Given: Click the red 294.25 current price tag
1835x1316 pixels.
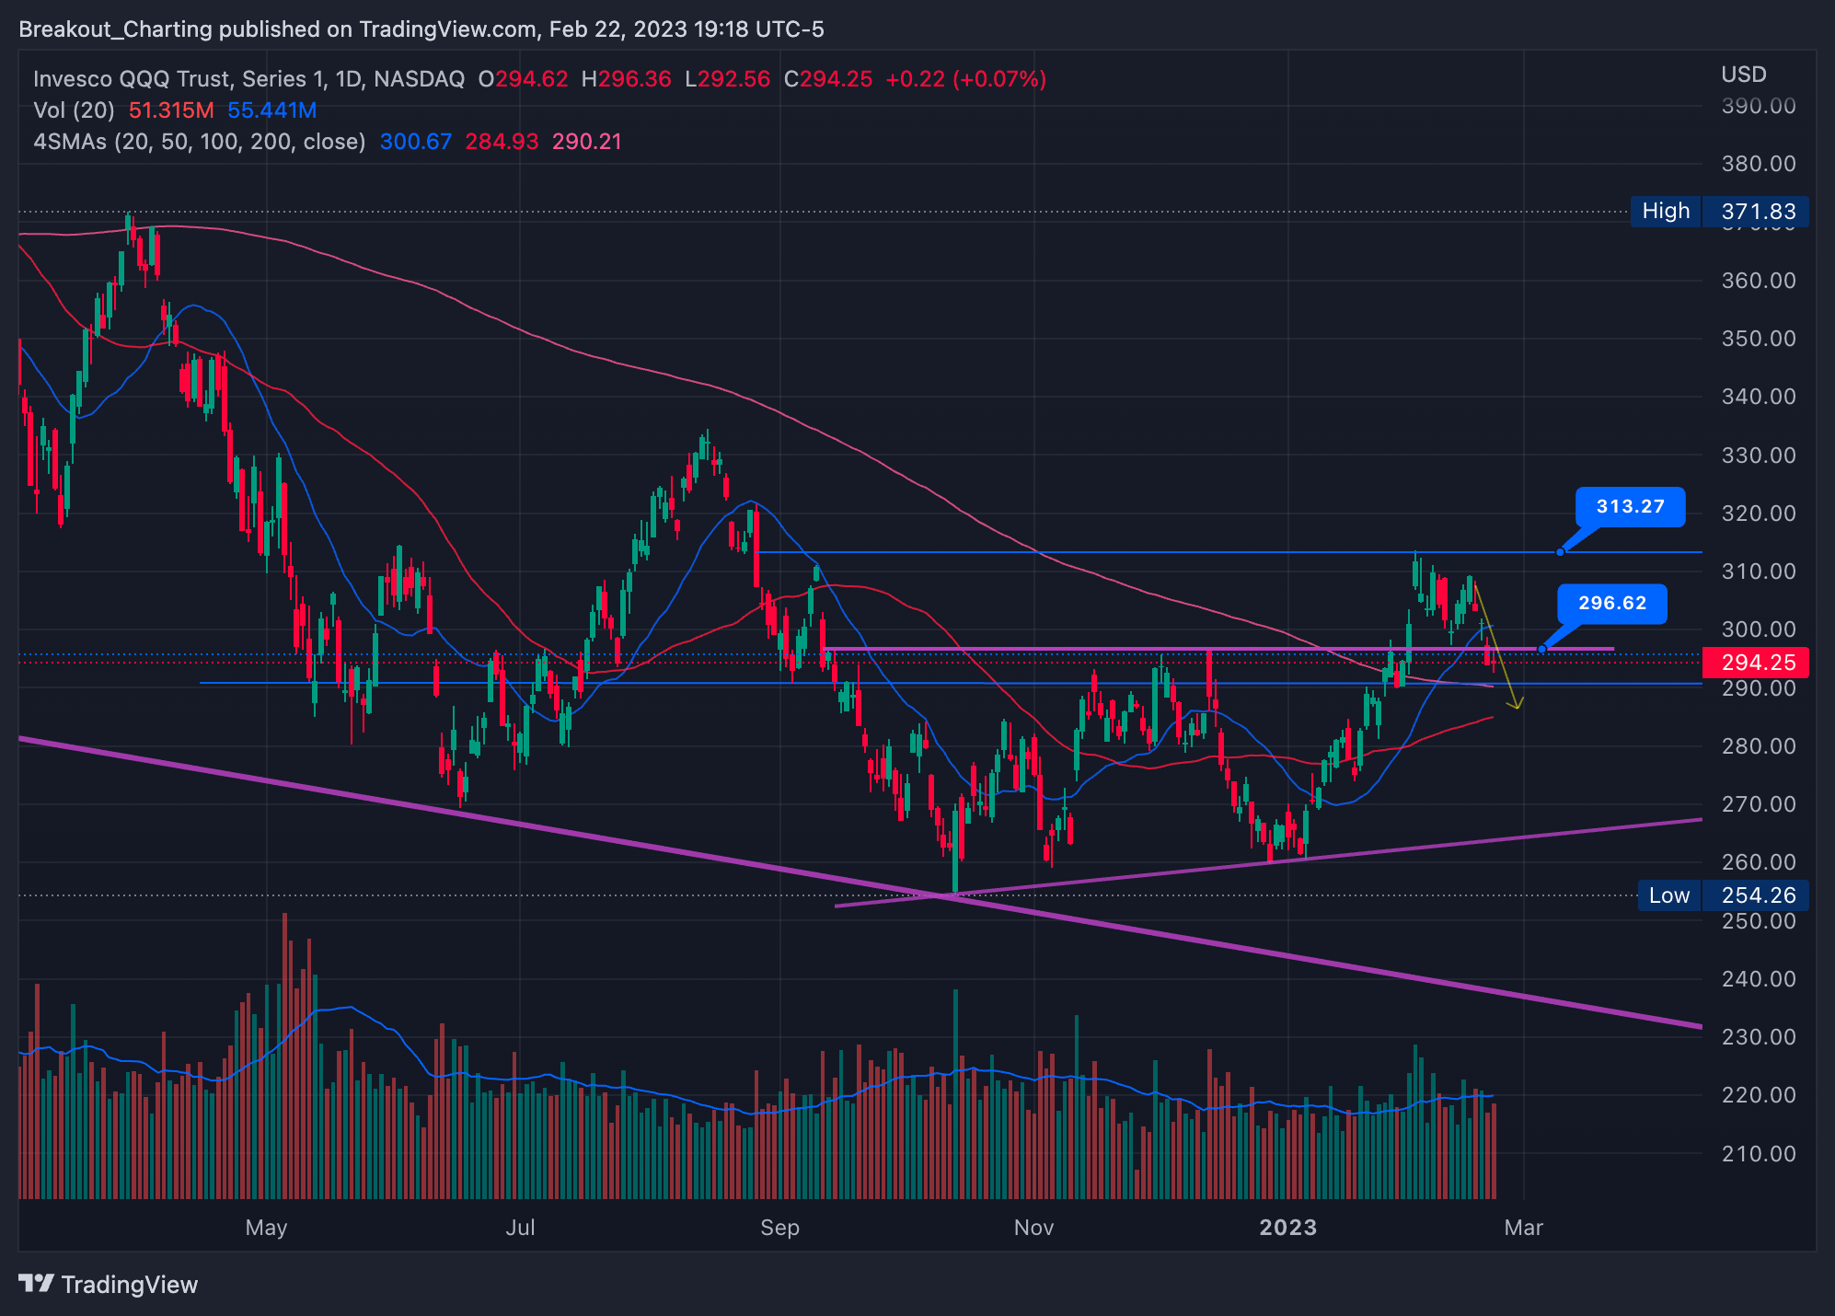Looking at the screenshot, I should [1757, 663].
